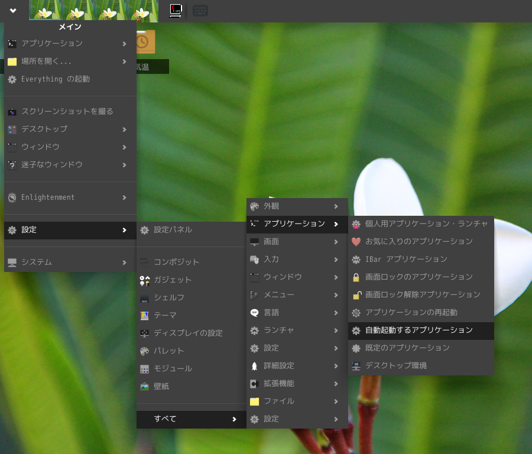The height and width of the screenshot is (454, 532).
Task: Expand the 場所を開く... submenu arrow
Action: click(x=125, y=61)
